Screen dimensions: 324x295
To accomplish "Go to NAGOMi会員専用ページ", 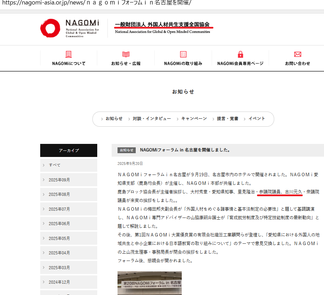I will [x=240, y=63].
